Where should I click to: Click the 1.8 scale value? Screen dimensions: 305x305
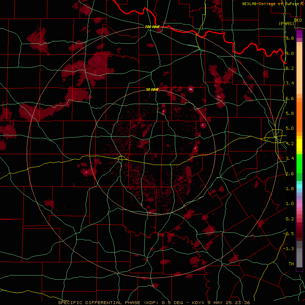coord(290,189)
